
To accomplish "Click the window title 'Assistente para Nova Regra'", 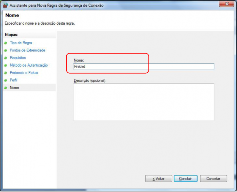I will (x=57, y=5).
